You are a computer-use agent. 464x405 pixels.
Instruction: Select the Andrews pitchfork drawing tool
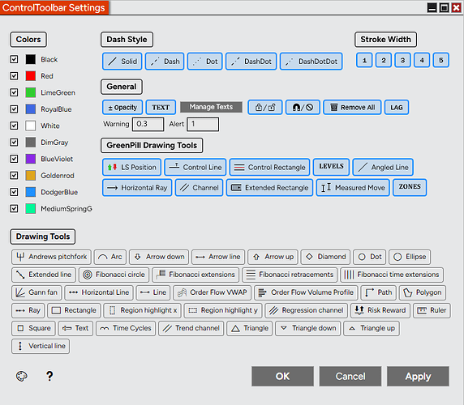coord(51,257)
